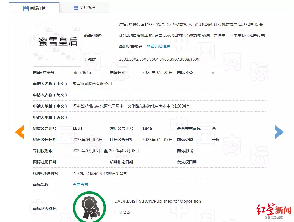Click applicant name 蜜雪冰城股份有限公司
Image resolution: width=294 pixels, height=222 pixels.
[x=92, y=84]
